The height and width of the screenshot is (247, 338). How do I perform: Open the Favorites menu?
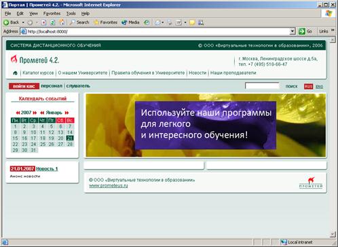[x=52, y=14]
